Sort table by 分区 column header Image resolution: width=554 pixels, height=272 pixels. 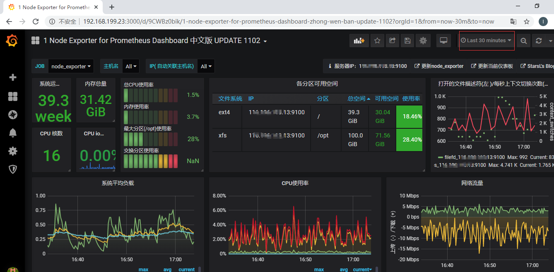[x=323, y=99]
